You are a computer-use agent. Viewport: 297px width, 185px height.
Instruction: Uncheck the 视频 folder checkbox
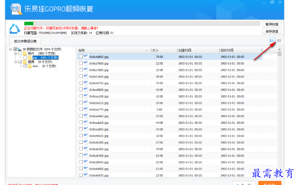pos(20,62)
